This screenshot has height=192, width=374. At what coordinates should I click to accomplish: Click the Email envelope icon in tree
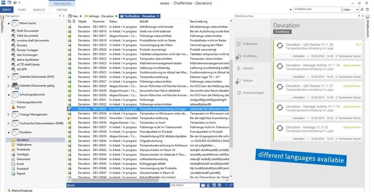pos(13,164)
